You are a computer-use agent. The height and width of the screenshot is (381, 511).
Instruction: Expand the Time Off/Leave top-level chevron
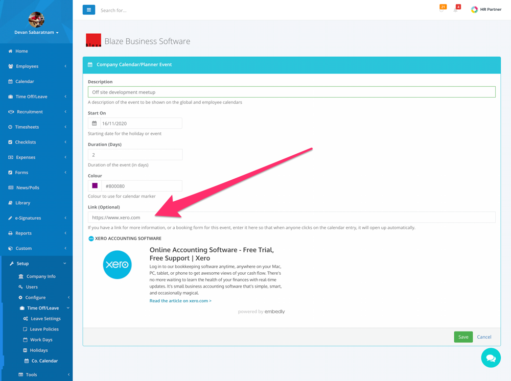click(x=65, y=97)
